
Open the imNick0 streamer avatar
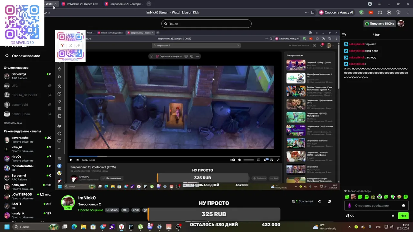[x=68, y=202]
